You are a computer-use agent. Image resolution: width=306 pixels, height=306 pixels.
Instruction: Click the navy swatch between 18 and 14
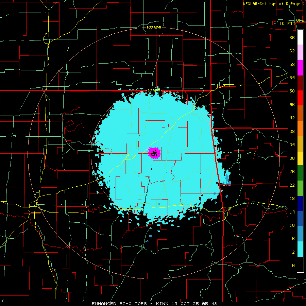coord(300,204)
